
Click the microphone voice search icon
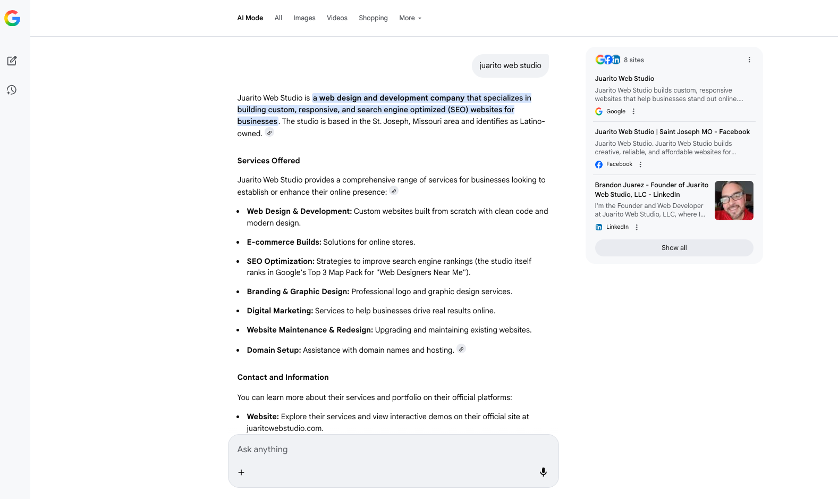pyautogui.click(x=543, y=472)
